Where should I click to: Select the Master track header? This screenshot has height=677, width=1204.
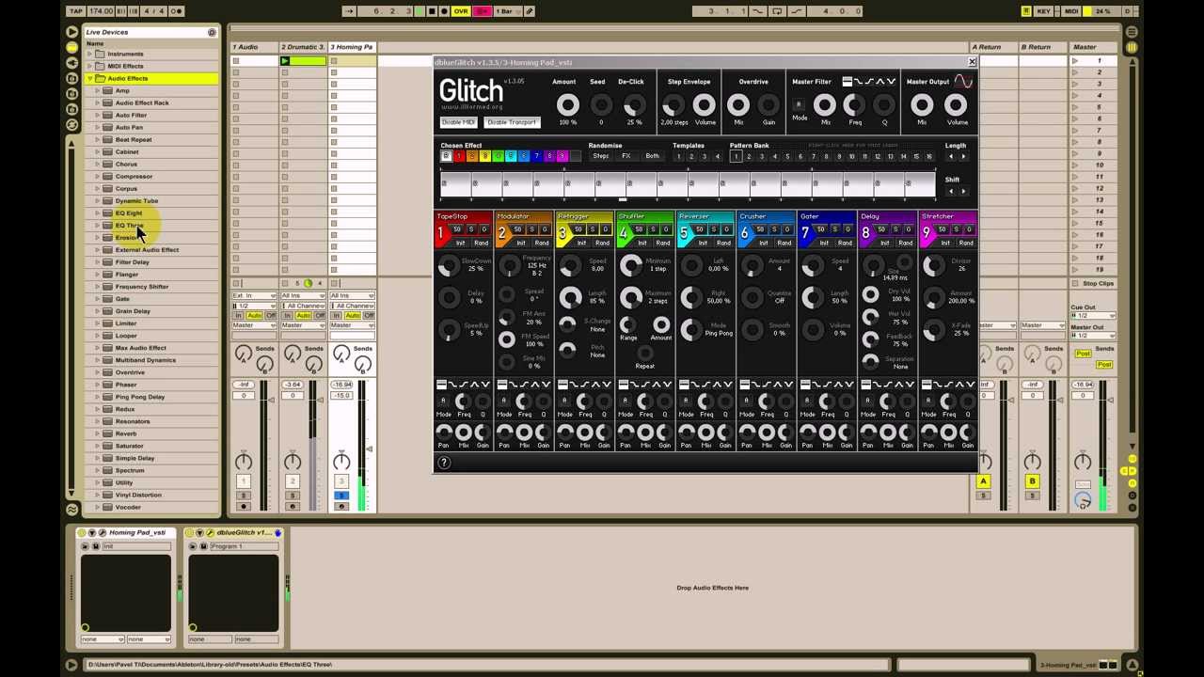click(x=1094, y=47)
